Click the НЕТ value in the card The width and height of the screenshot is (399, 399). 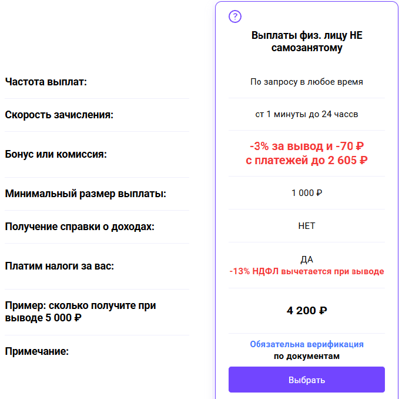click(306, 225)
